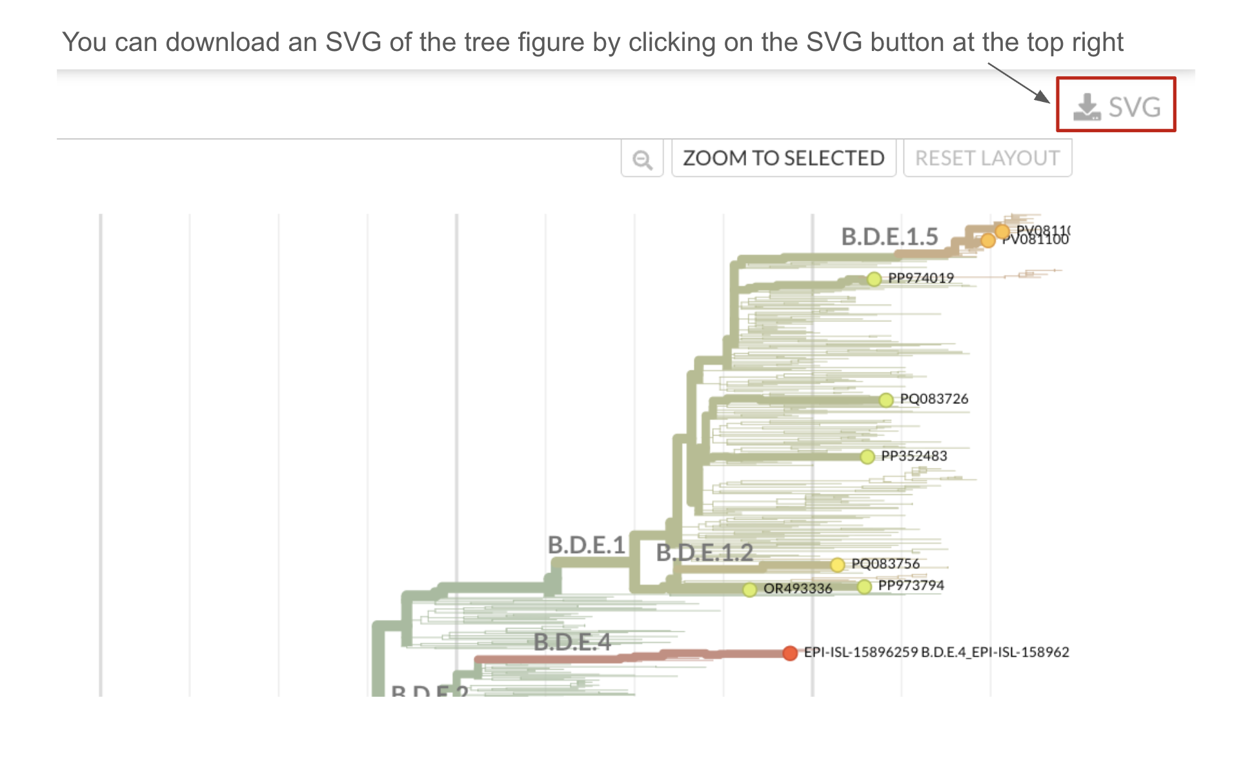Click RESET LAYOUT button
This screenshot has height=764, width=1252.
tap(987, 158)
